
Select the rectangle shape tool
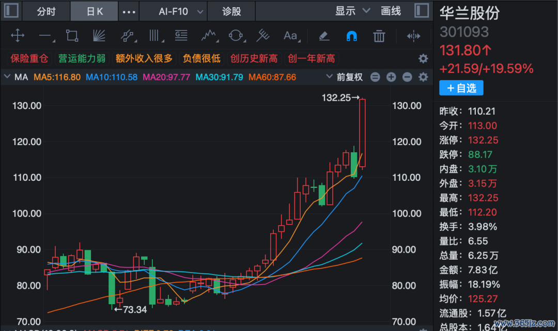pyautogui.click(x=72, y=36)
